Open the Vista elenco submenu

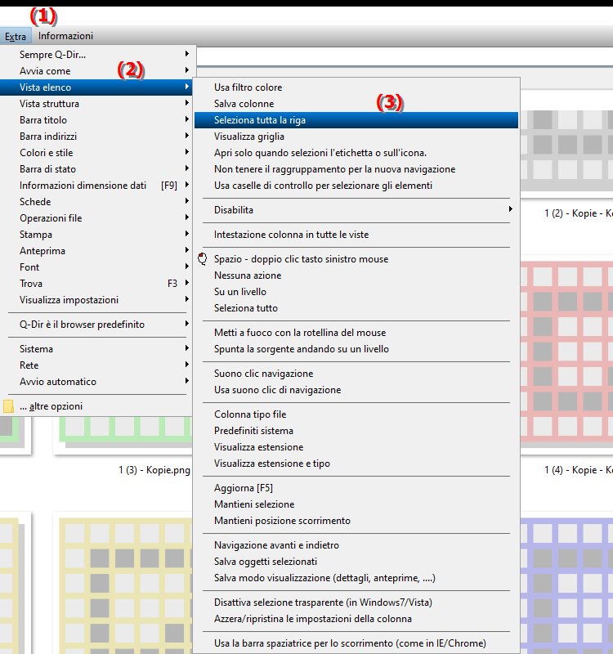96,87
